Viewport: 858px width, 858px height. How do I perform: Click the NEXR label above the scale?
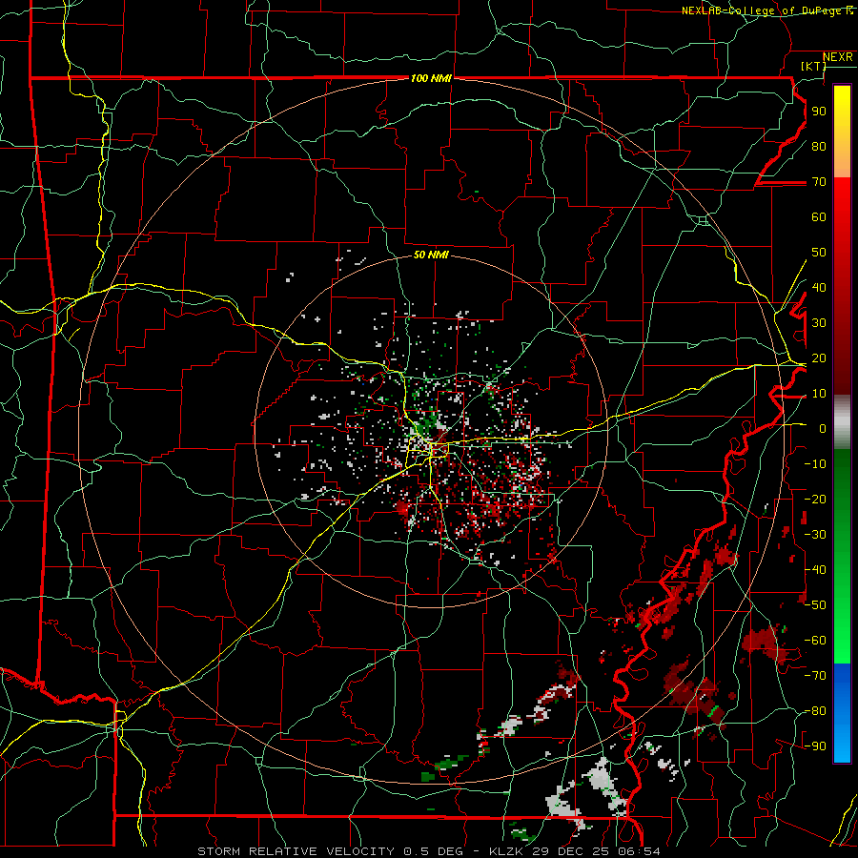coord(838,57)
